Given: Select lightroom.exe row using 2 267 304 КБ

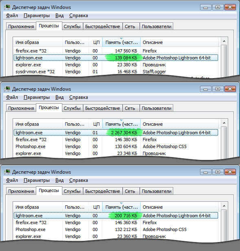Looking at the screenshot, I should pos(116,133).
